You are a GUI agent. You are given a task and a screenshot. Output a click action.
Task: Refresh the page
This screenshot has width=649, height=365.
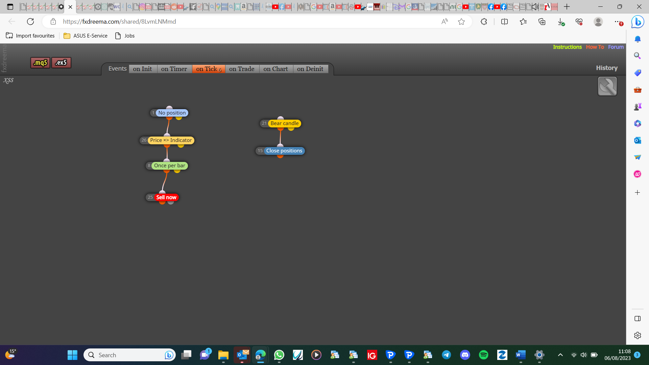coord(30,22)
